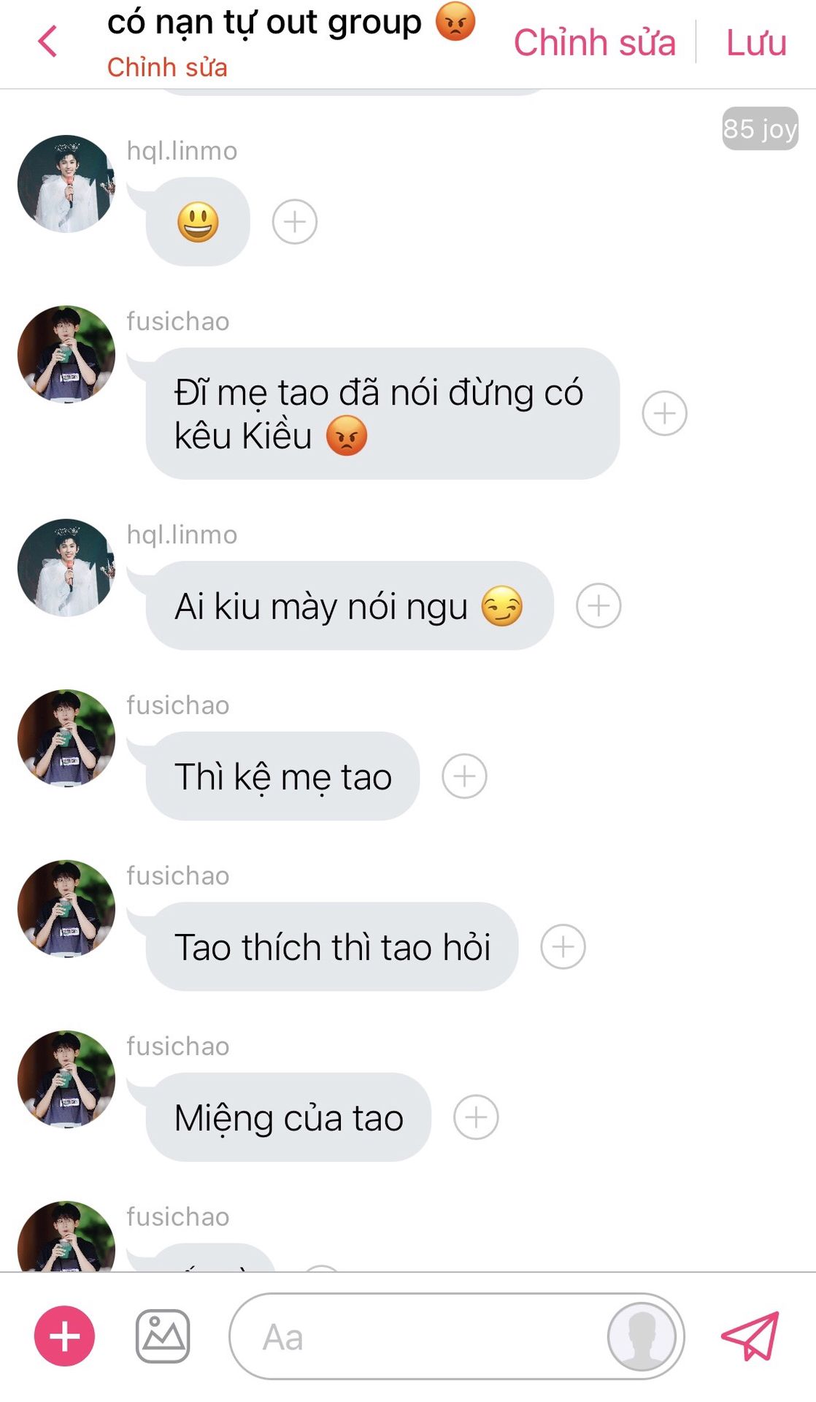The width and height of the screenshot is (816, 1402).
Task: Tap plus next to "đừng có kêu Kiều" message
Action: pyautogui.click(x=664, y=413)
